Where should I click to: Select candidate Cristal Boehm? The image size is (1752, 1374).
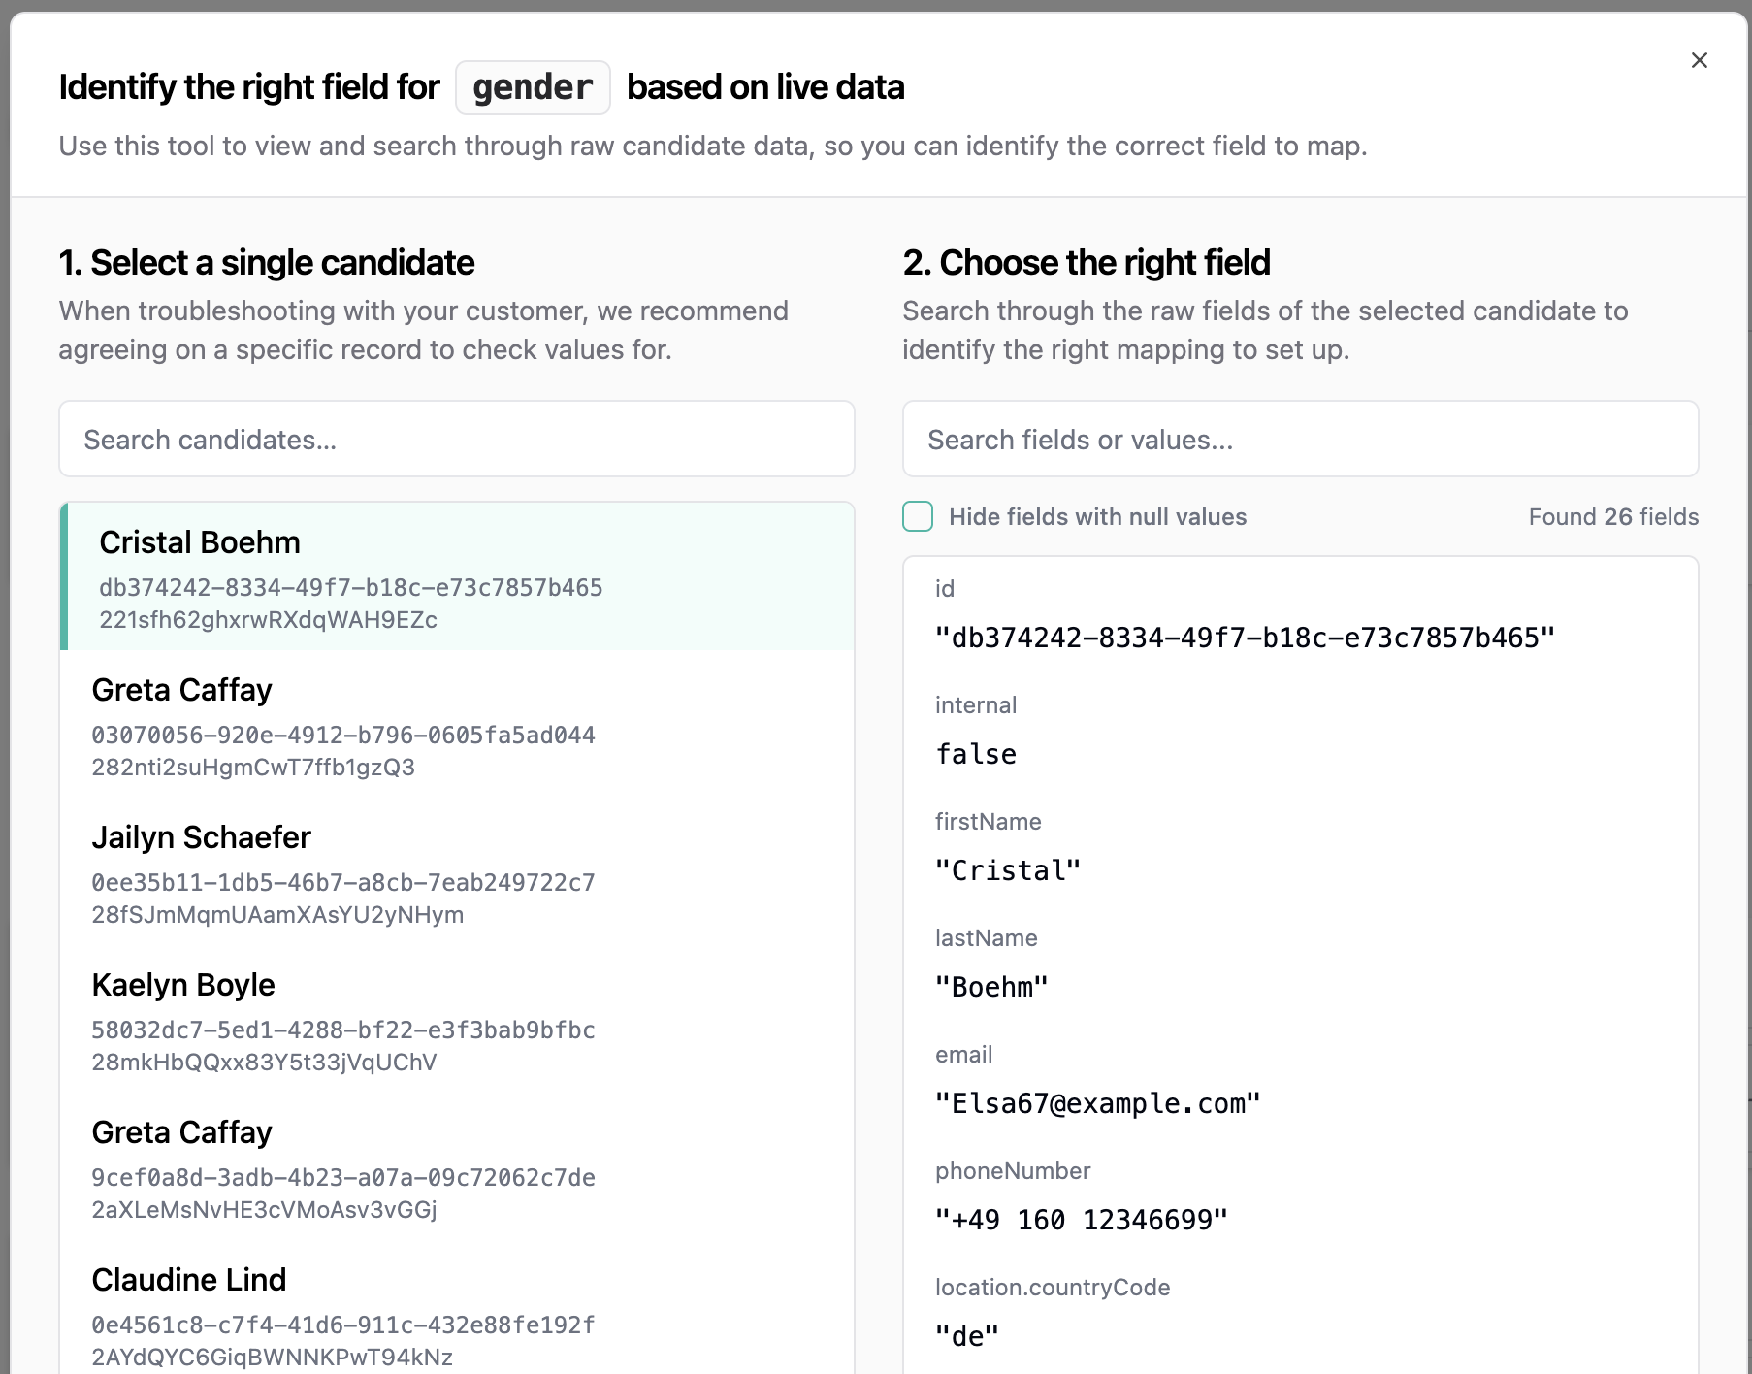click(x=456, y=576)
